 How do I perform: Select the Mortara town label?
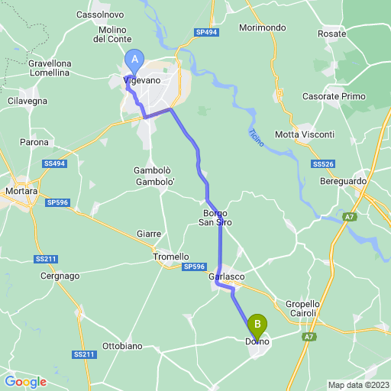click(21, 191)
